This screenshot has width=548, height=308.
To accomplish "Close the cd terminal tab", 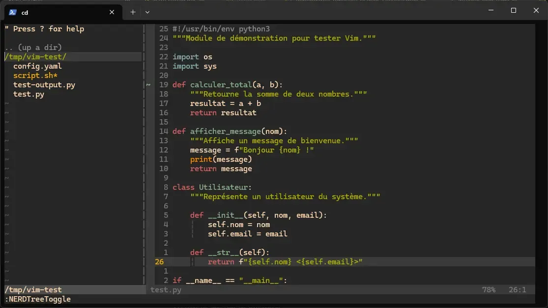I will point(112,12).
